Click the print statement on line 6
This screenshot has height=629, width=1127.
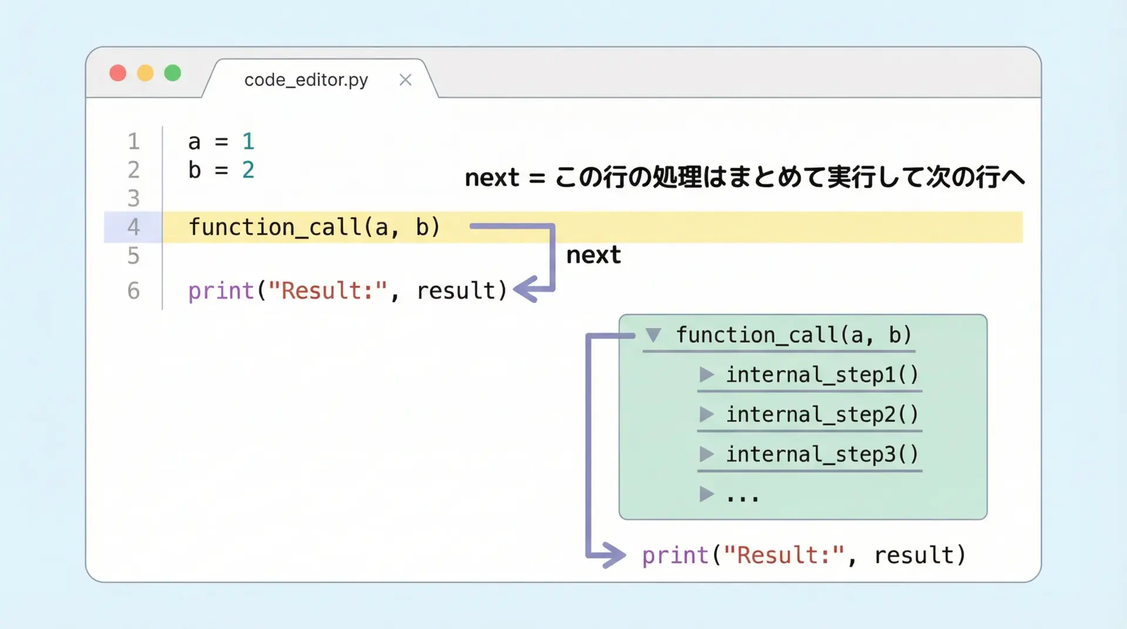(347, 290)
